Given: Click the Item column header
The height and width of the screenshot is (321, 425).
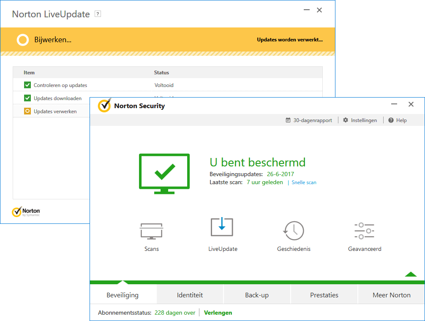Looking at the screenshot, I should tap(29, 73).
